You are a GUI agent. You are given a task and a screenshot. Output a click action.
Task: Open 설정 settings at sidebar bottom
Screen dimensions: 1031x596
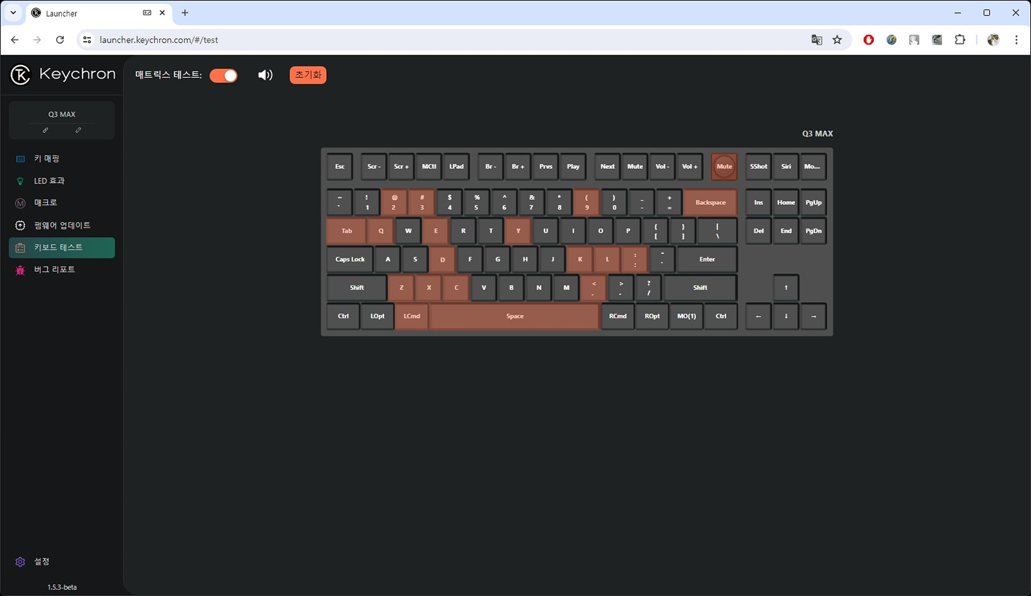[x=33, y=562]
